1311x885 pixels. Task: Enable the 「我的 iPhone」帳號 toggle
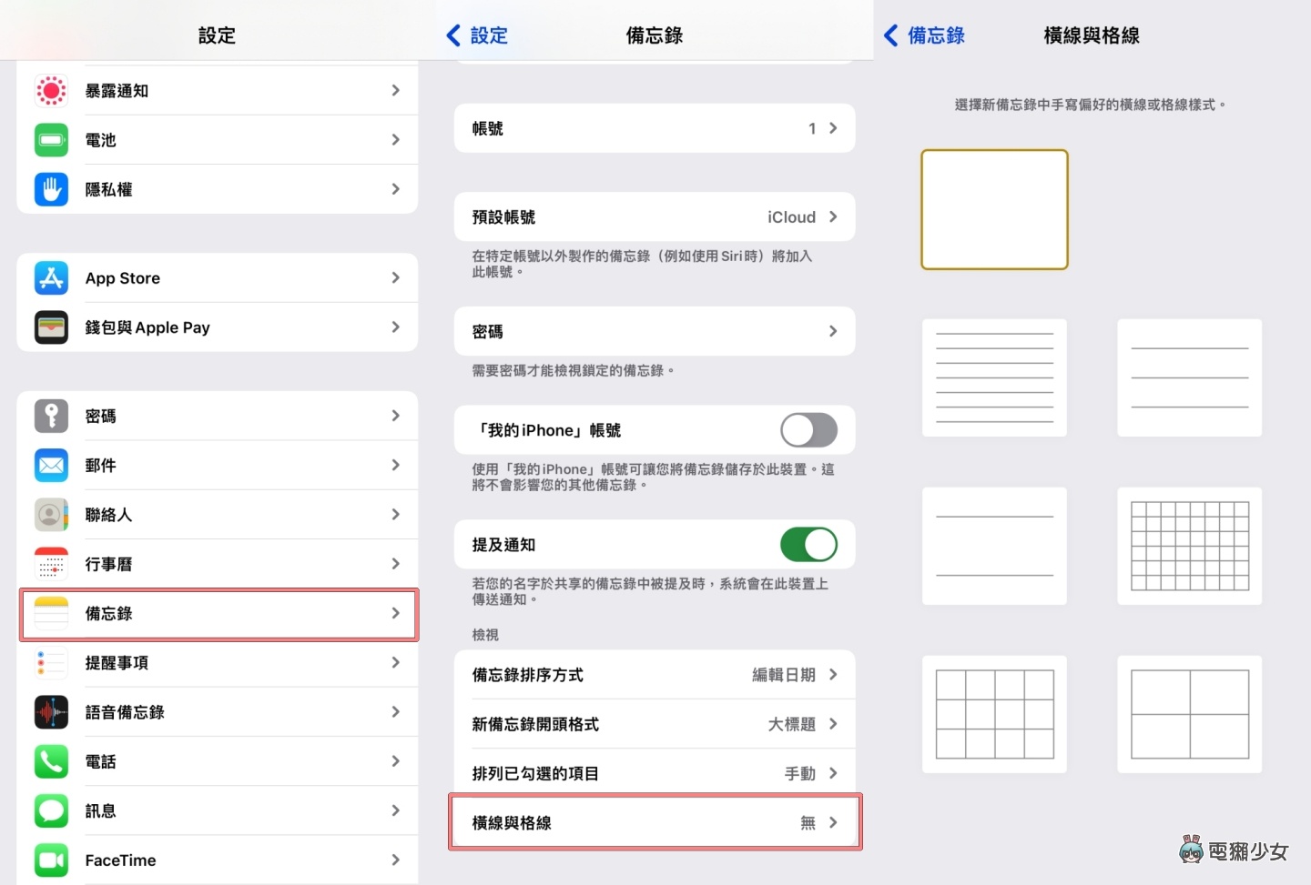coord(808,430)
